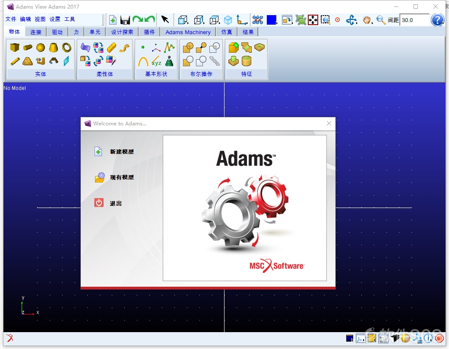
Task: Pick the extrusion solid tool
Action: (x=41, y=61)
